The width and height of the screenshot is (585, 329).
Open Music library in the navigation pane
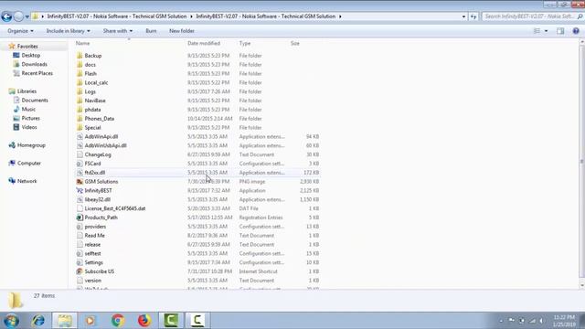tap(28, 109)
